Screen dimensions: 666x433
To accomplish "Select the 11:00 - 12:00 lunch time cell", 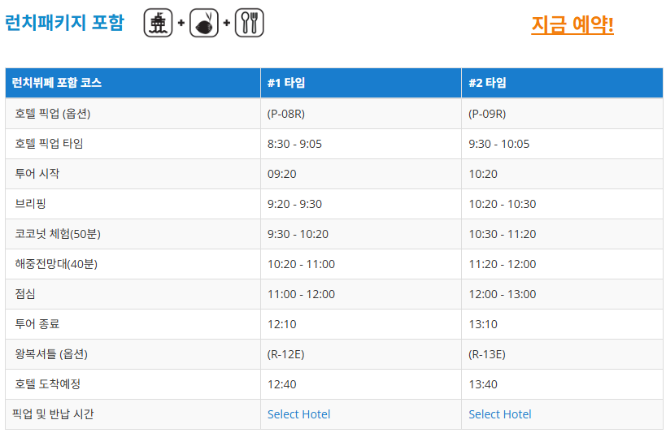I will coord(360,294).
